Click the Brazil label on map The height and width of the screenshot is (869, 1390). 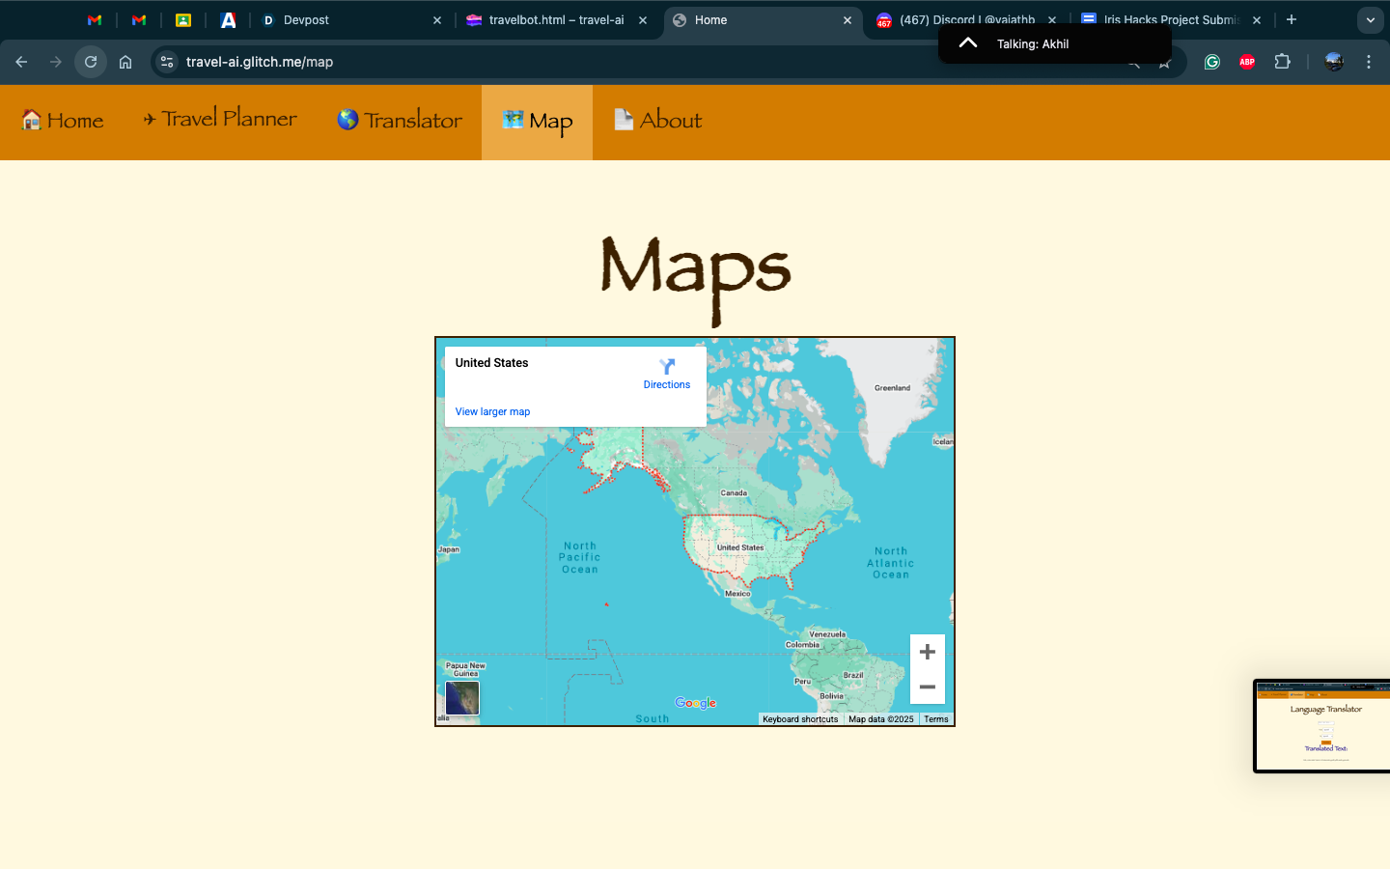(x=853, y=675)
